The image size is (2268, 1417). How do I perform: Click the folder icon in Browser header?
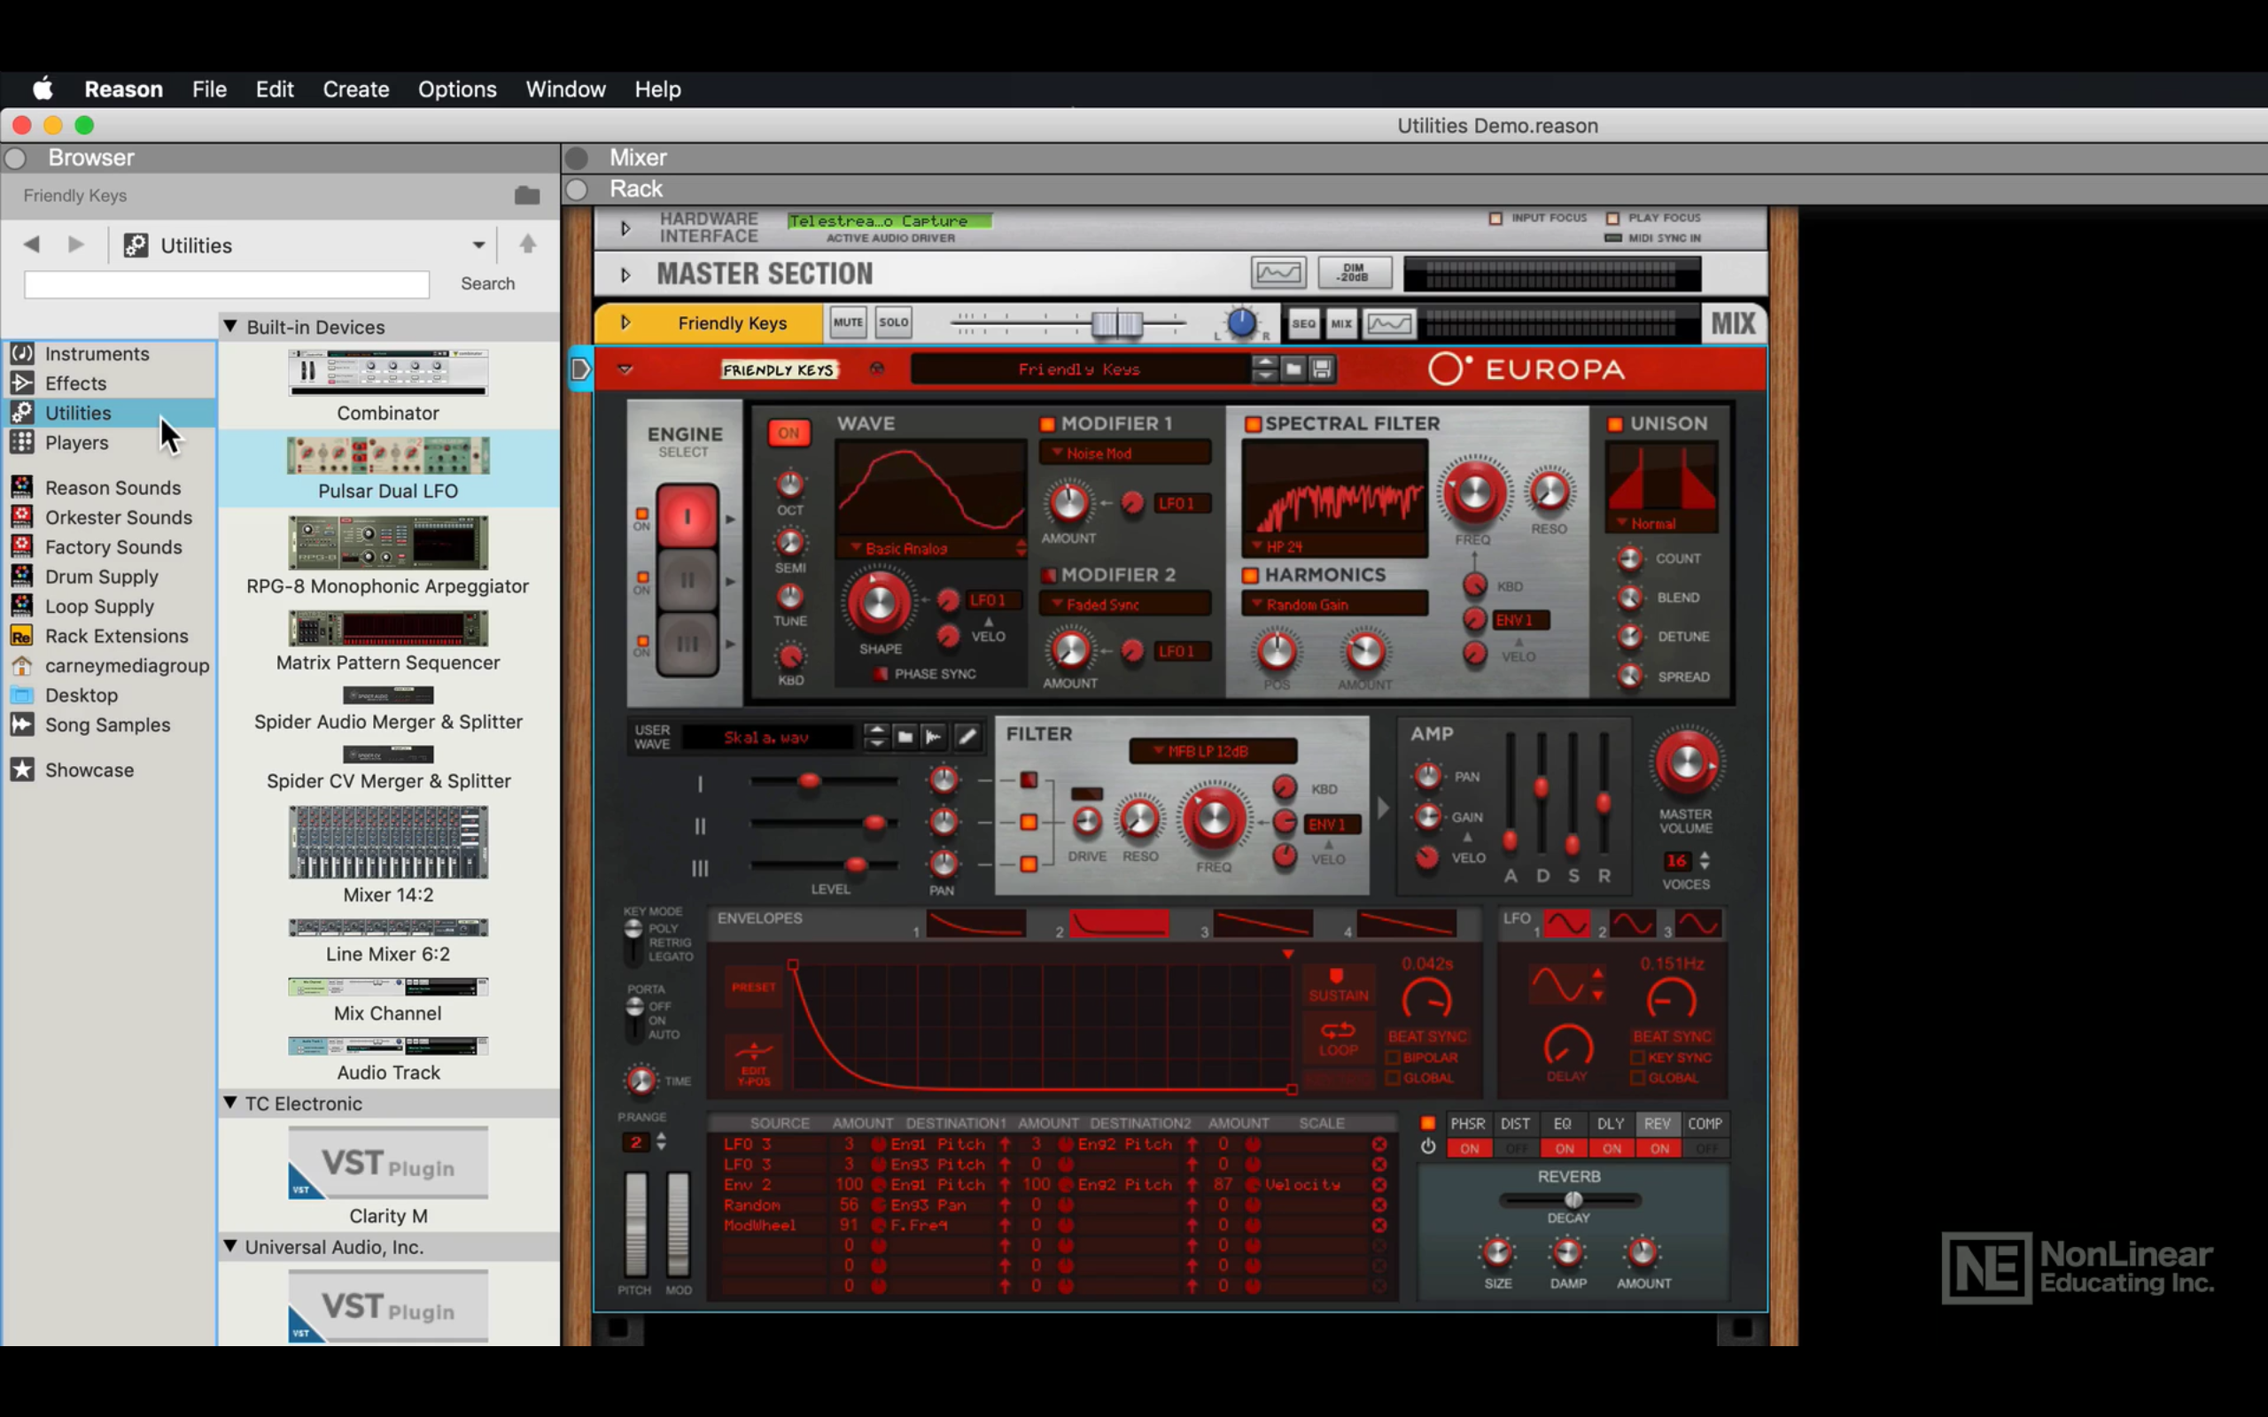point(527,195)
